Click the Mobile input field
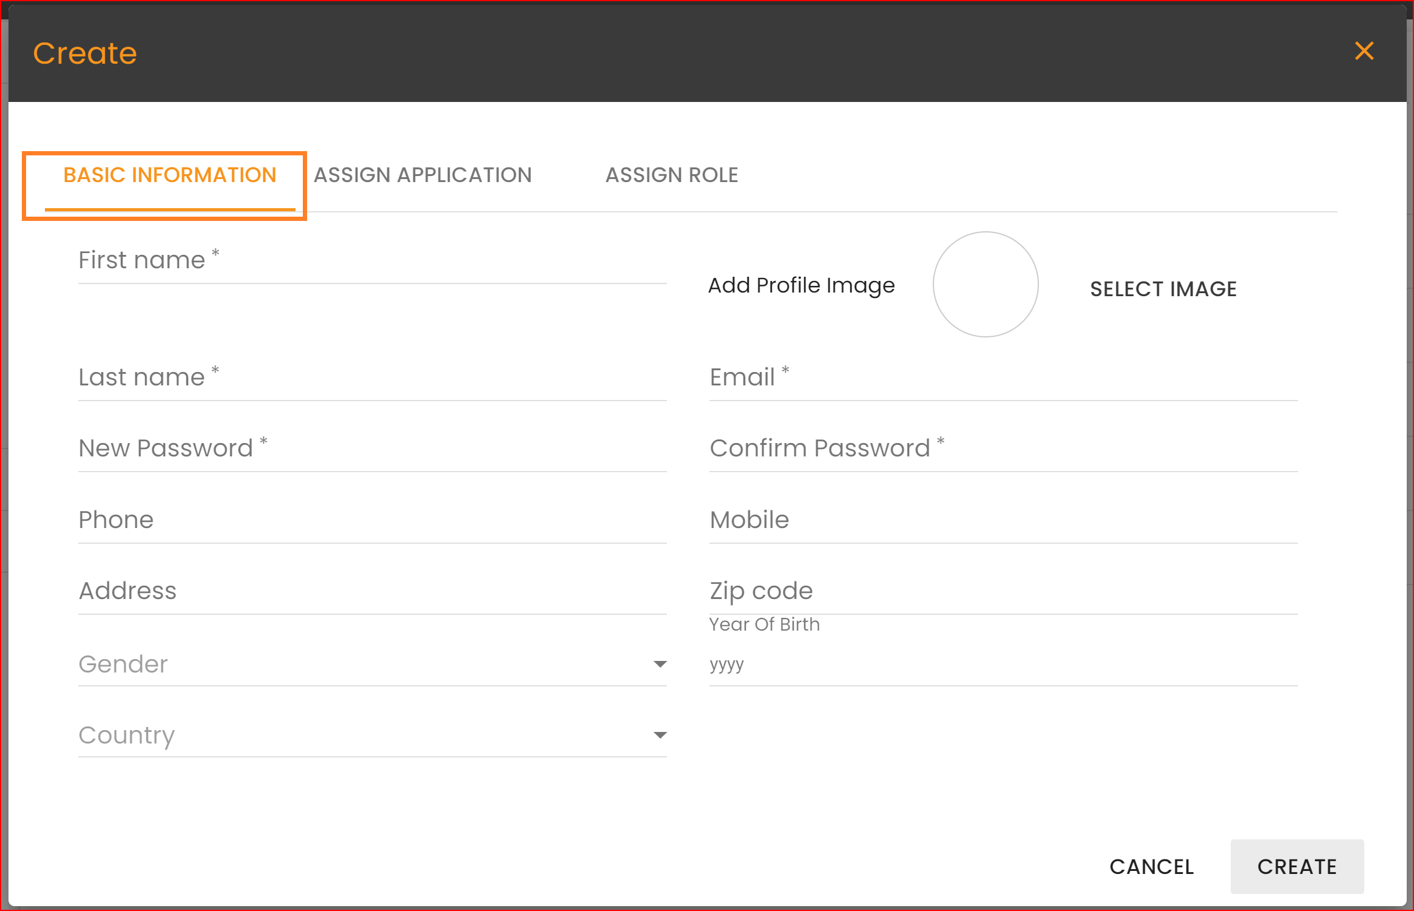Viewport: 1414px width, 911px height. tap(1003, 521)
